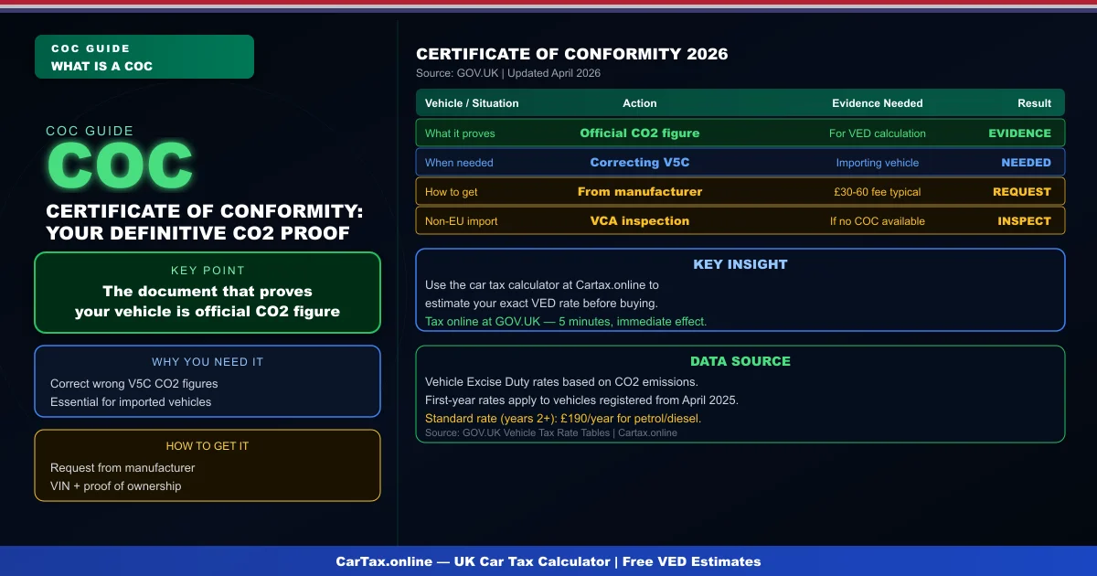Click the Key Insight heading
The height and width of the screenshot is (576, 1097).
(x=740, y=264)
